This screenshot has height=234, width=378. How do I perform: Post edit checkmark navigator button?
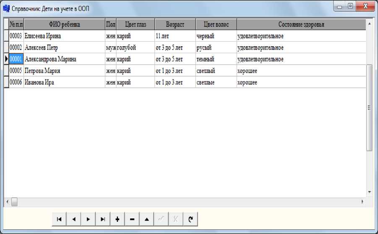[161, 219]
